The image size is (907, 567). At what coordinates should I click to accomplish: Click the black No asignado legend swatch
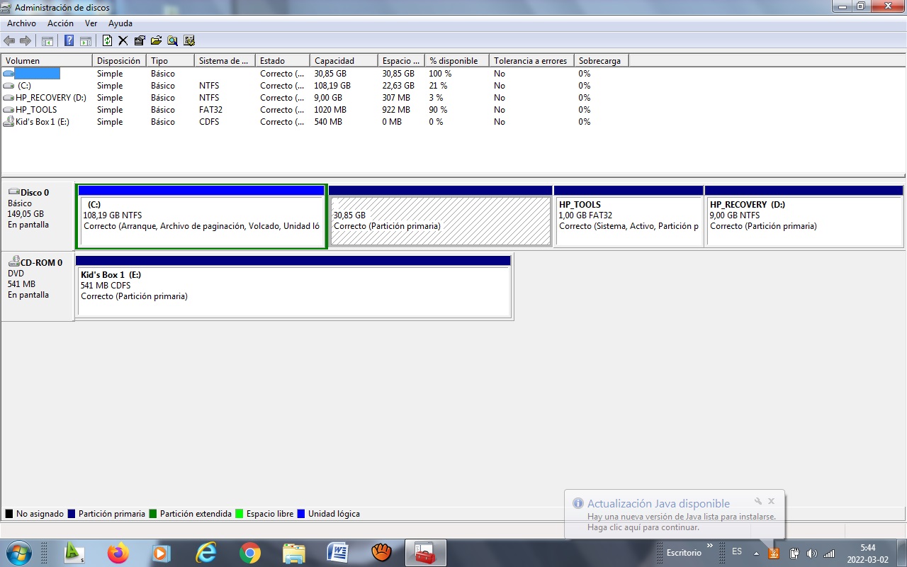coord(9,514)
